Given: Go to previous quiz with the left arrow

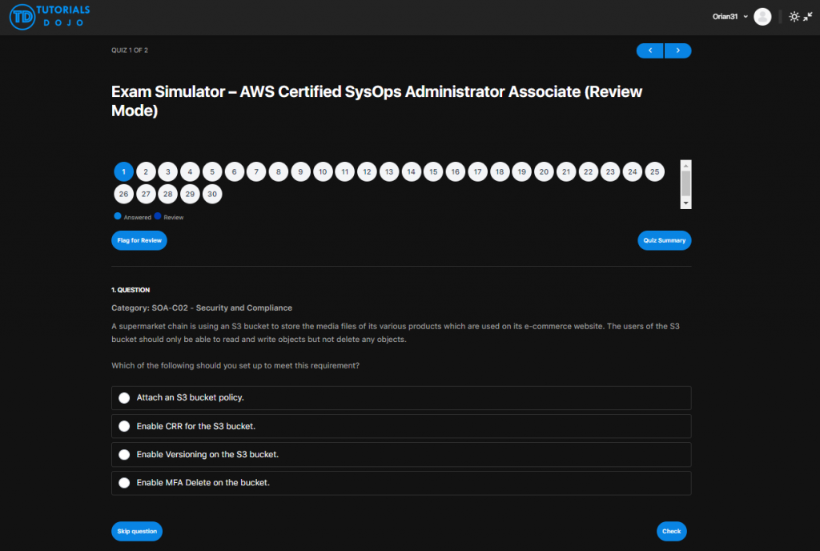Looking at the screenshot, I should pyautogui.click(x=649, y=50).
